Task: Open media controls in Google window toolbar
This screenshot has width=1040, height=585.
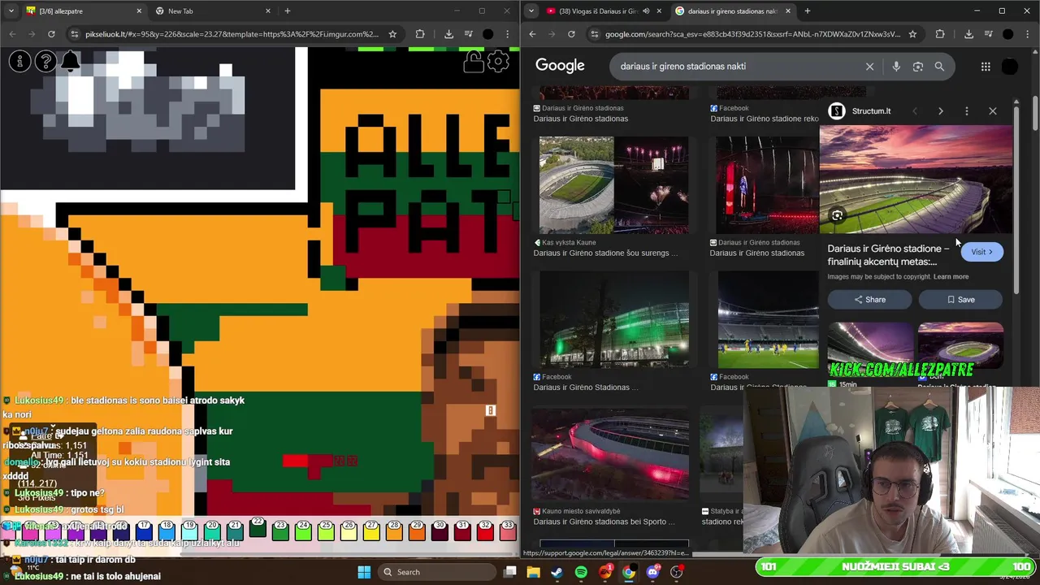Action: (x=988, y=34)
